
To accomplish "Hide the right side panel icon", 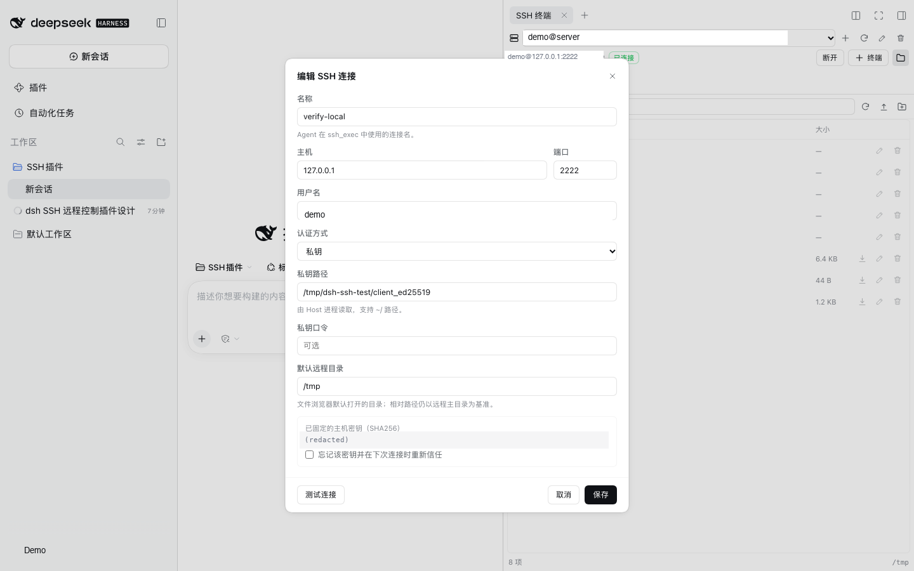I will pos(901,15).
